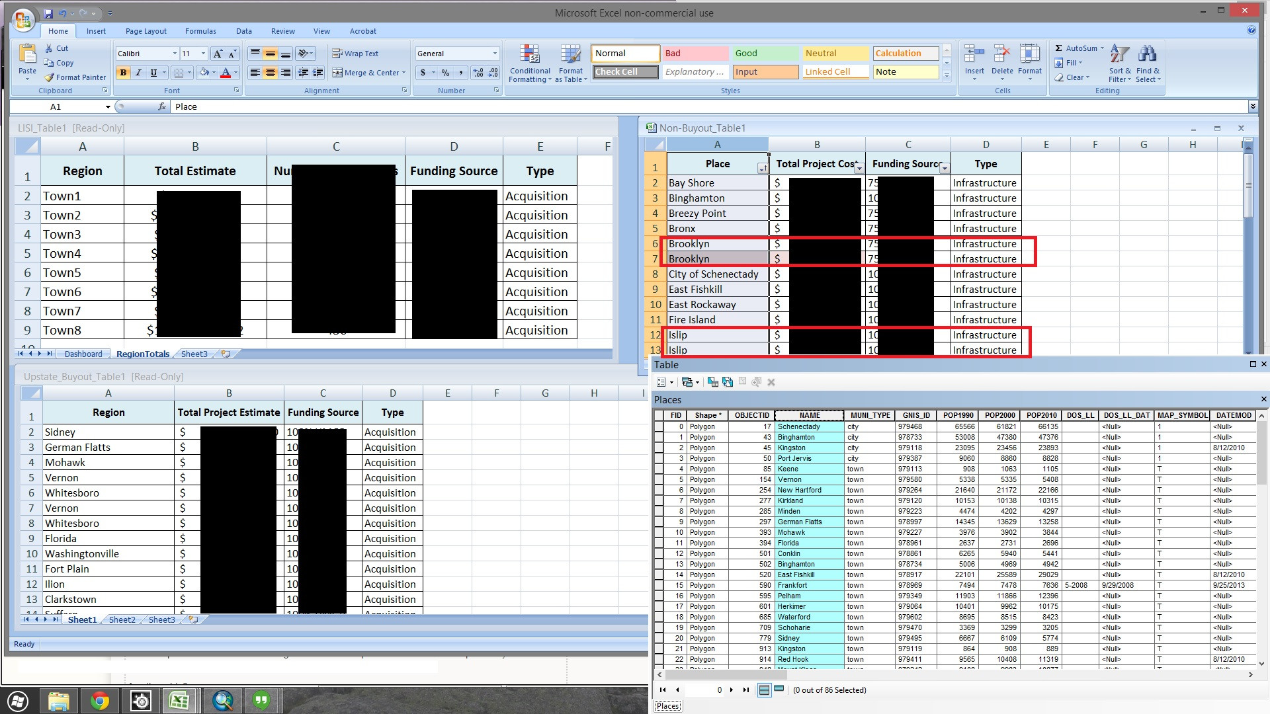Viewport: 1270px width, 714px height.
Task: Click Show selected records icon
Action: tap(779, 690)
